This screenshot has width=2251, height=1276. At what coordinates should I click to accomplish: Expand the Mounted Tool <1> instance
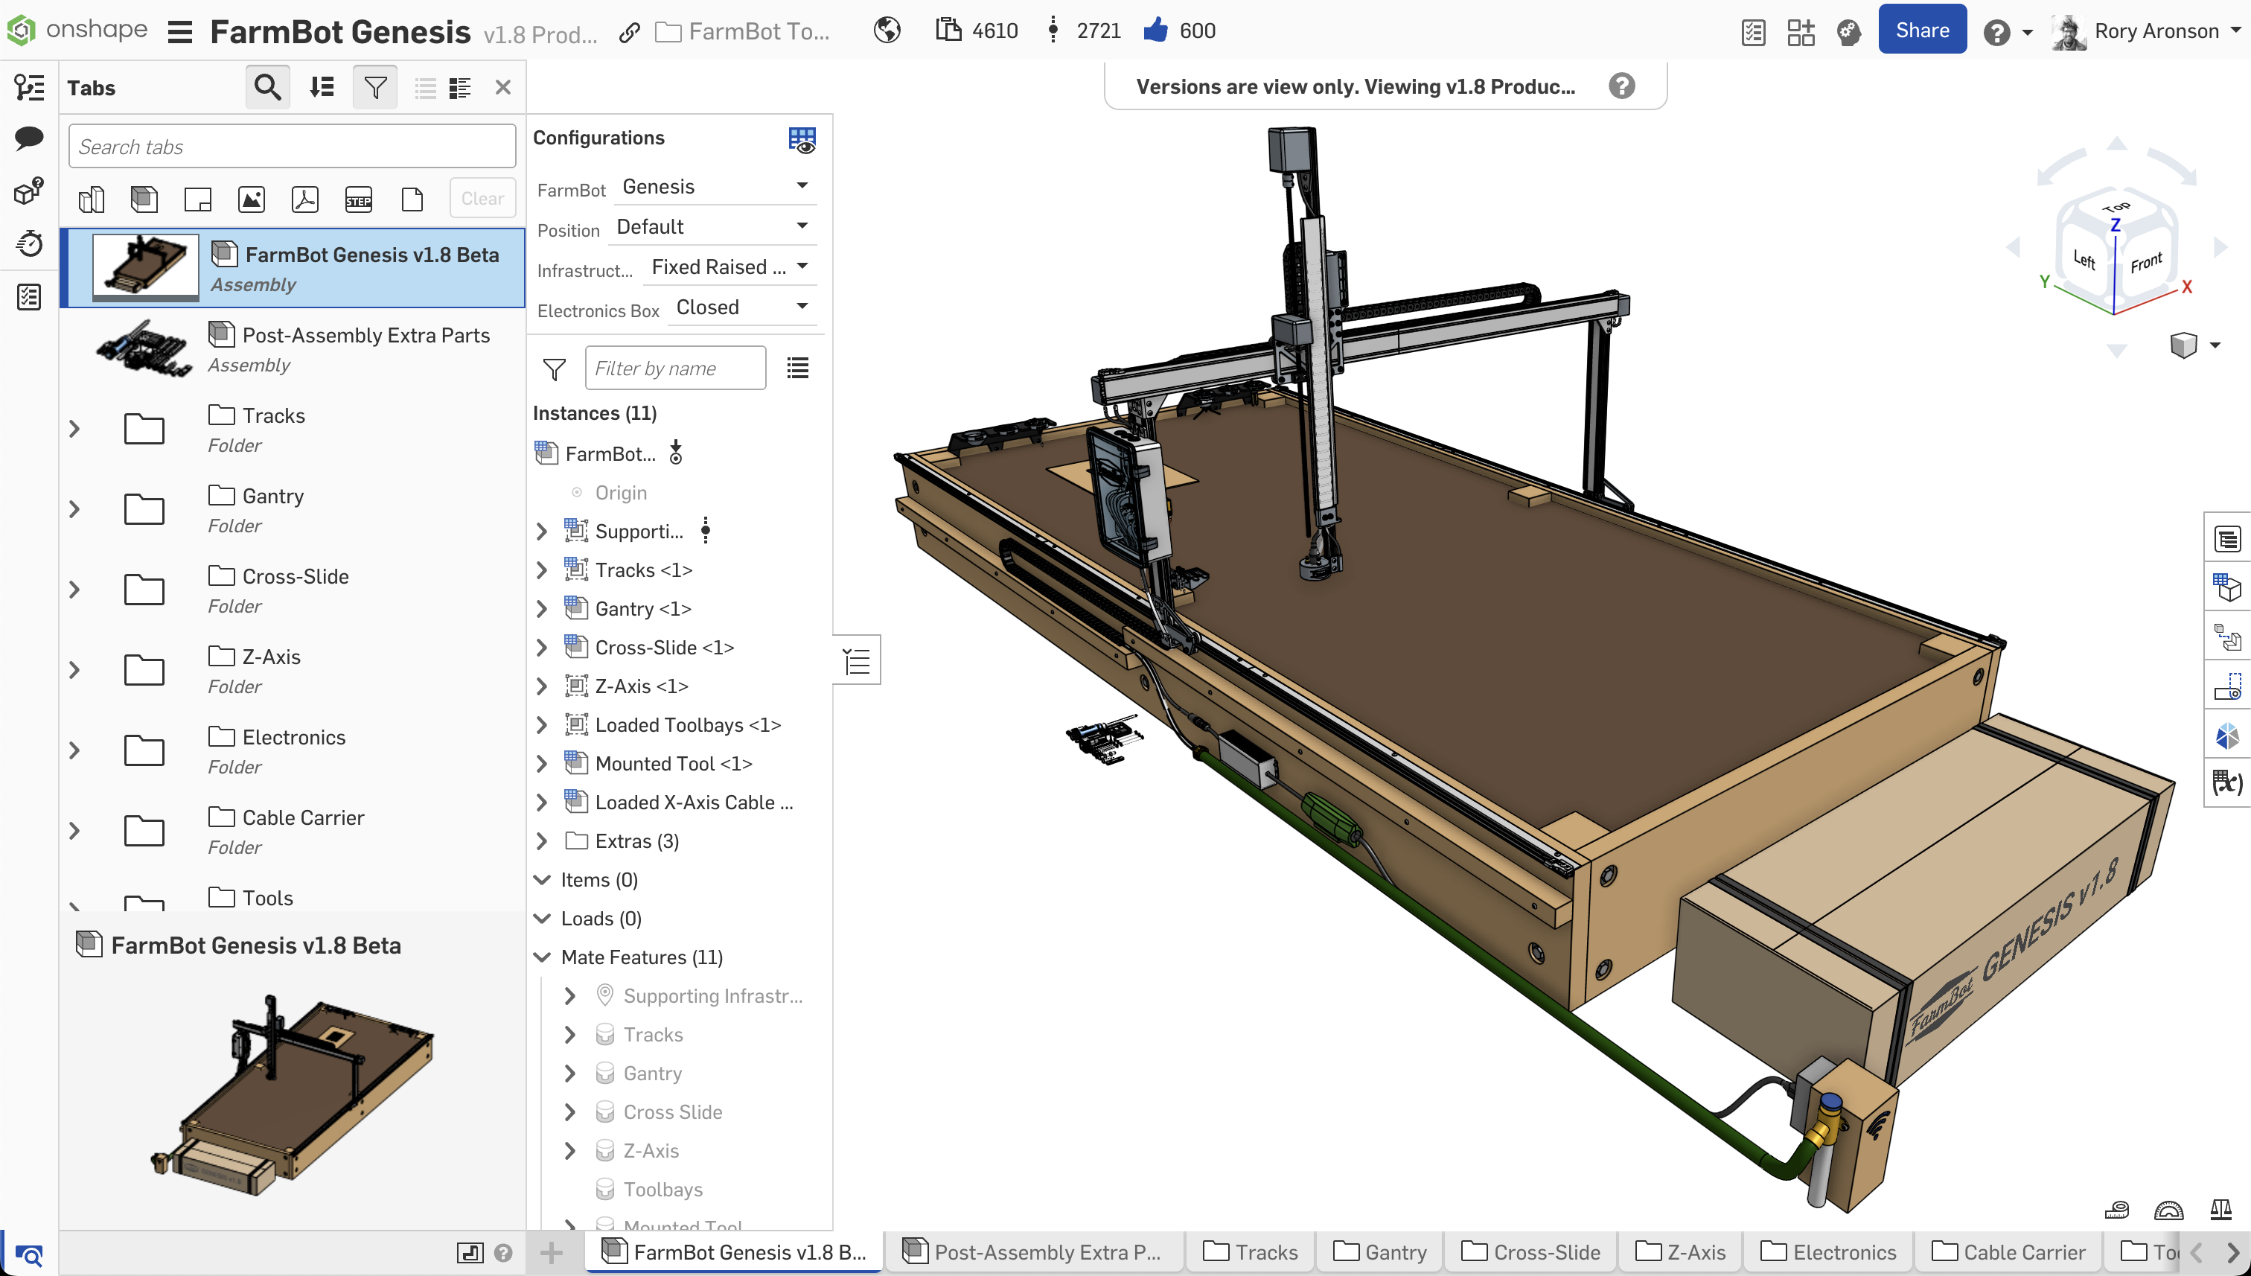pos(541,763)
